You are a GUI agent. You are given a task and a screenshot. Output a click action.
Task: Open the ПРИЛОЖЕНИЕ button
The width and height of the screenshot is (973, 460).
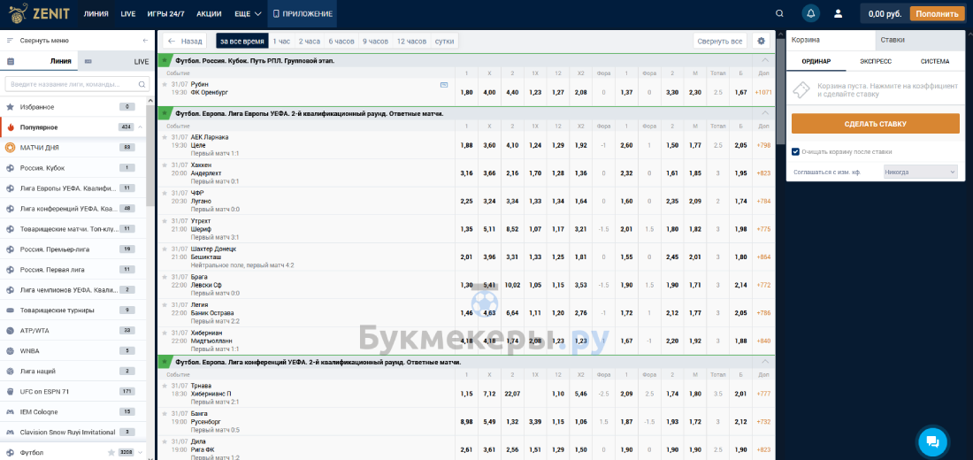pyautogui.click(x=303, y=13)
